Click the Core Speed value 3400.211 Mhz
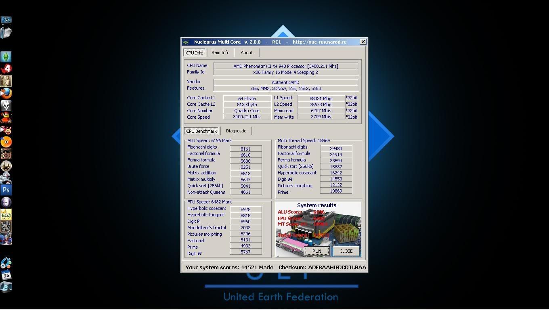Image resolution: width=549 pixels, height=310 pixels. pos(247,117)
